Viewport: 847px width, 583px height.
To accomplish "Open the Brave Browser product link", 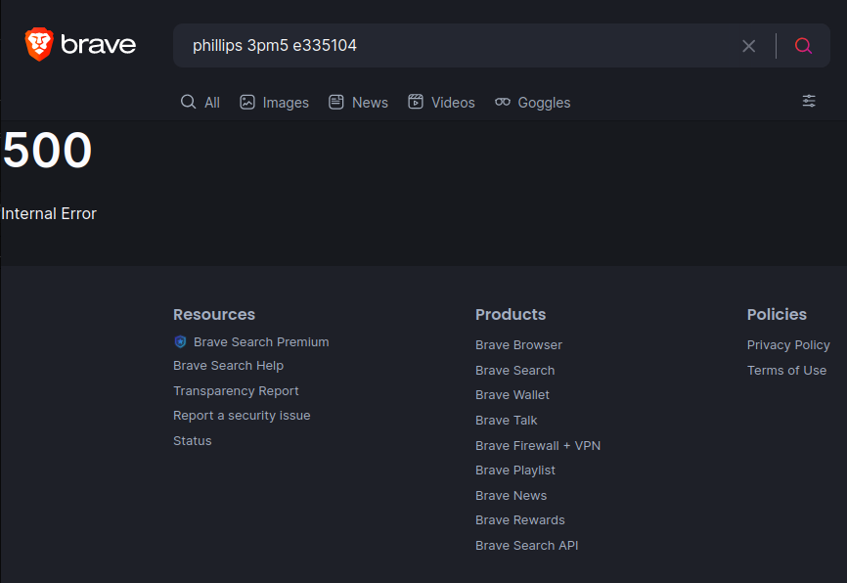I will [518, 344].
